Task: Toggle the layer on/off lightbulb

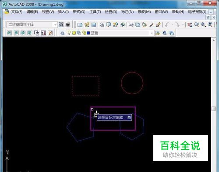Action: (x=69, y=33)
